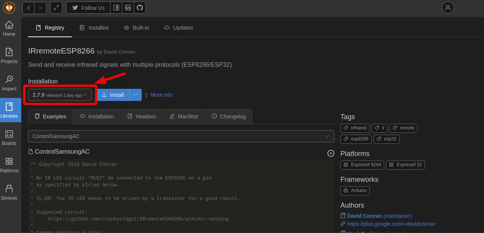Image resolution: width=484 pixels, height=233 pixels.
Task: Open the More info link
Action: pos(161,95)
